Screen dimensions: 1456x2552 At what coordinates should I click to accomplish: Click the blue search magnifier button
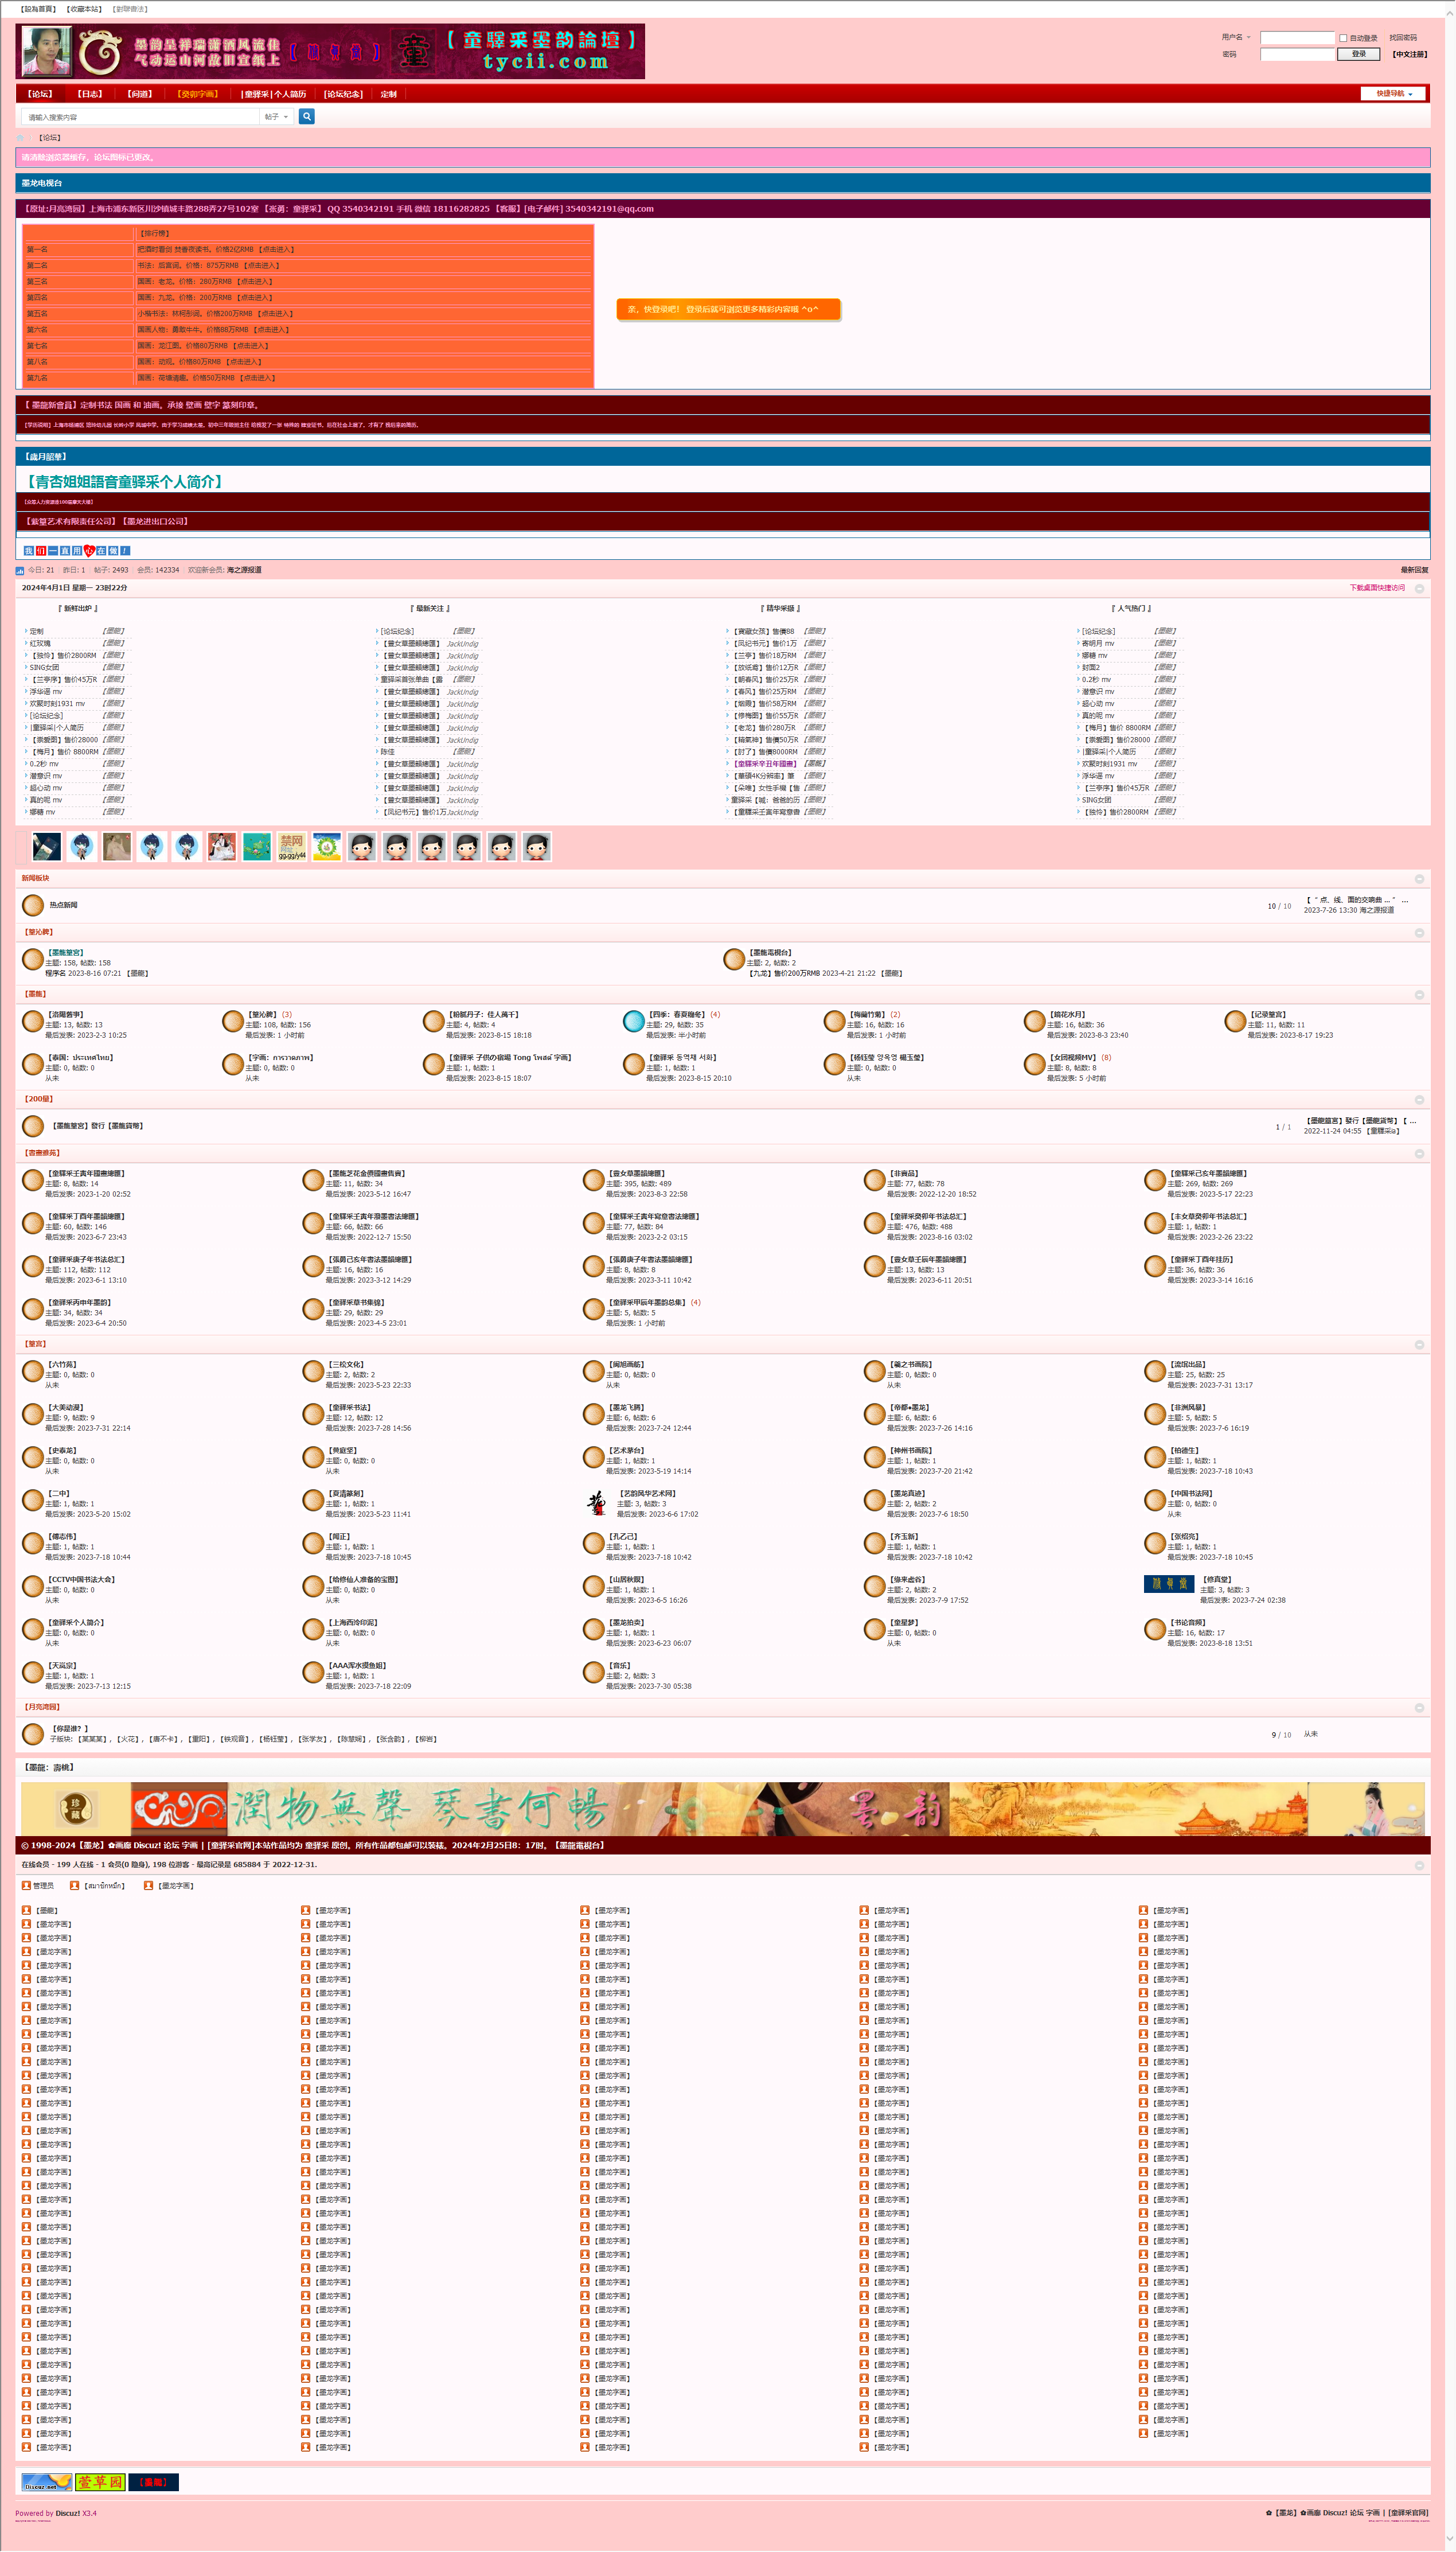coord(307,117)
